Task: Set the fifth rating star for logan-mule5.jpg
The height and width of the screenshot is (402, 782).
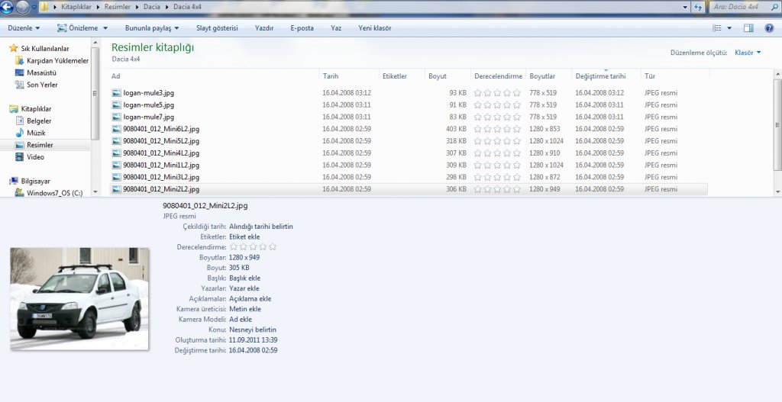Action: (x=516, y=105)
